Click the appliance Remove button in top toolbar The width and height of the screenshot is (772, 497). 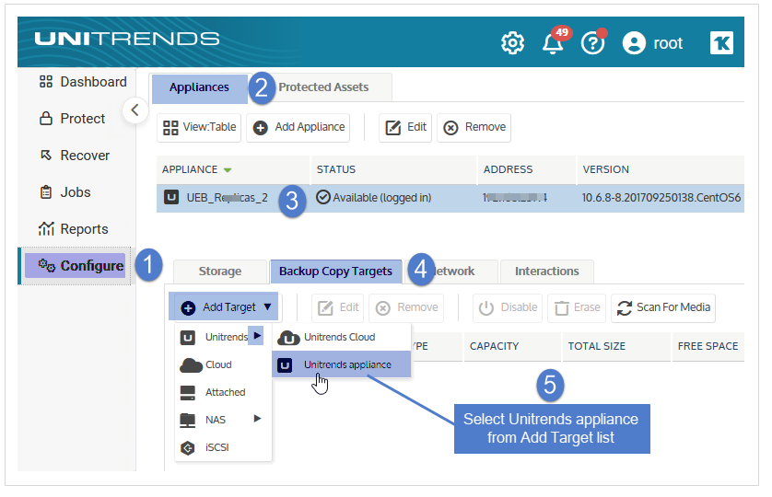coord(474,127)
